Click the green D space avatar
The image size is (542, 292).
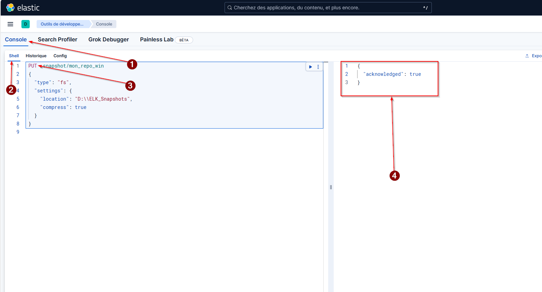pos(26,24)
